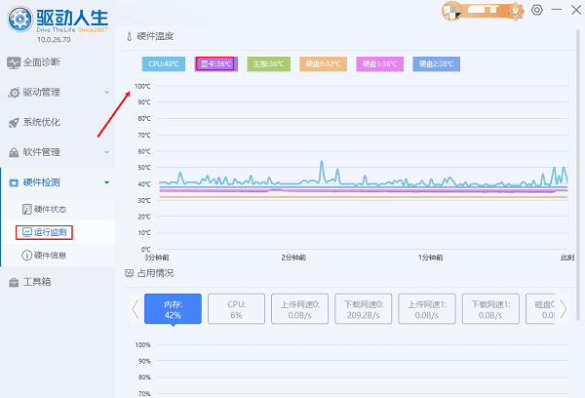Image resolution: width=585 pixels, height=398 pixels.
Task: Select the 上传网速1 usage card
Action: [427, 309]
